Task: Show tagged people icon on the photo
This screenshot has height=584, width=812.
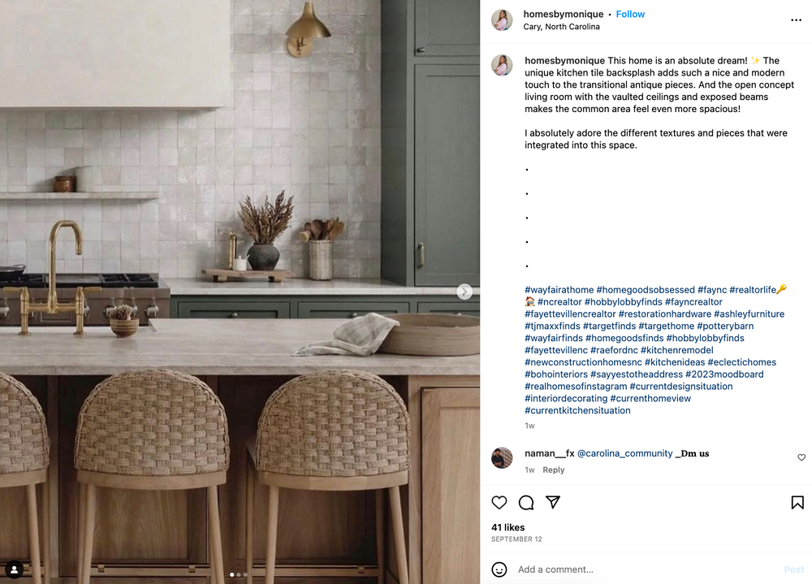Action: (x=14, y=570)
